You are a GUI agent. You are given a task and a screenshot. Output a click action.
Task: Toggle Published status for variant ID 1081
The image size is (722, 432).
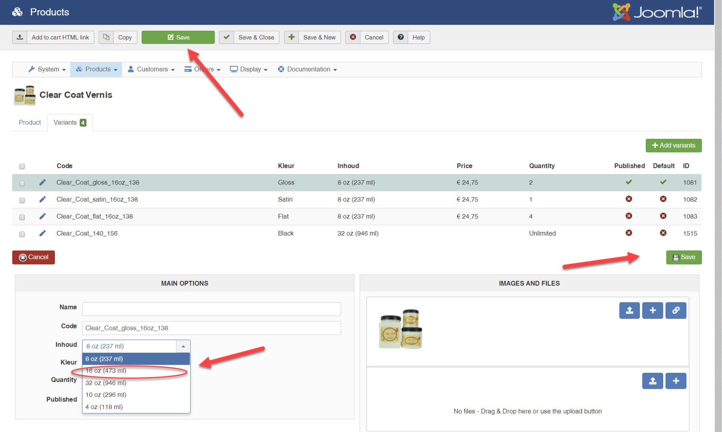(629, 182)
